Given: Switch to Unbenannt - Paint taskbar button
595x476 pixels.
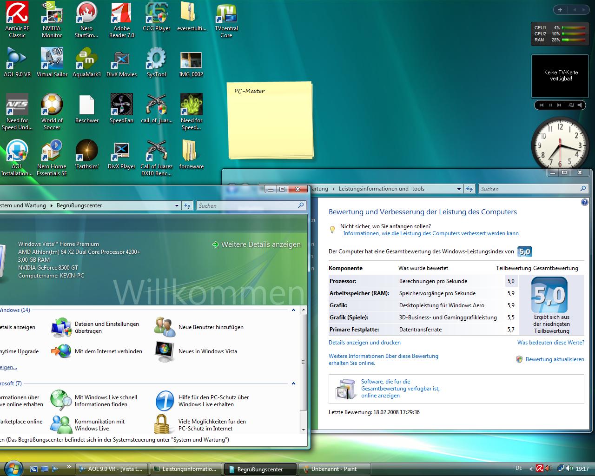Looking at the screenshot, I should click(335, 469).
